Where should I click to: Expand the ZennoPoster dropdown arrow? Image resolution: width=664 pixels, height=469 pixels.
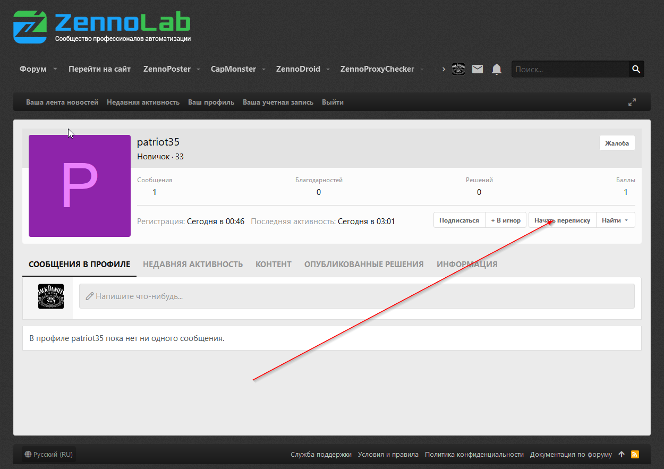point(198,70)
